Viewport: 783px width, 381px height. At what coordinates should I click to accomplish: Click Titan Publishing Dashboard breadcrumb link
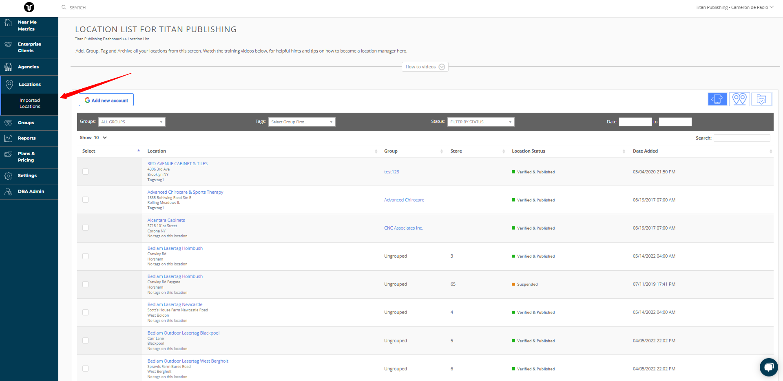pyautogui.click(x=98, y=39)
